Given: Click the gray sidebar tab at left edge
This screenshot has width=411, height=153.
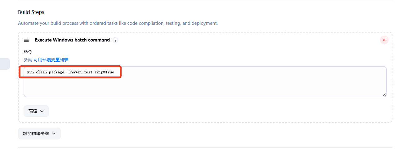Looking at the screenshot, I should point(5,63).
